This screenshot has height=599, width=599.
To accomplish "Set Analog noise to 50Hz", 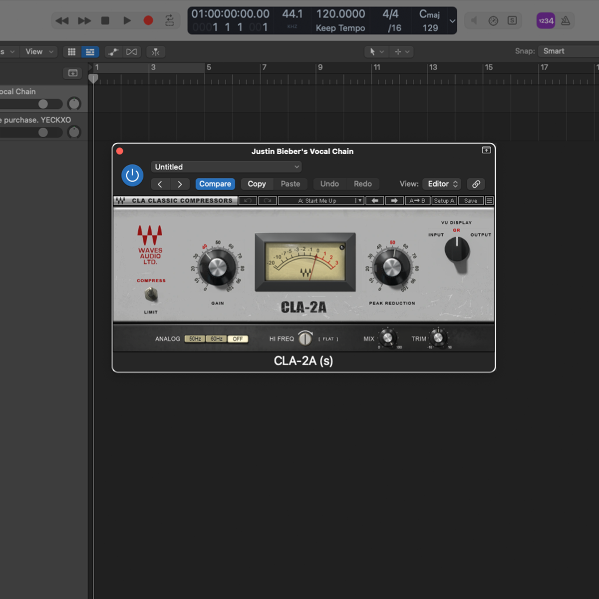I will coord(195,339).
